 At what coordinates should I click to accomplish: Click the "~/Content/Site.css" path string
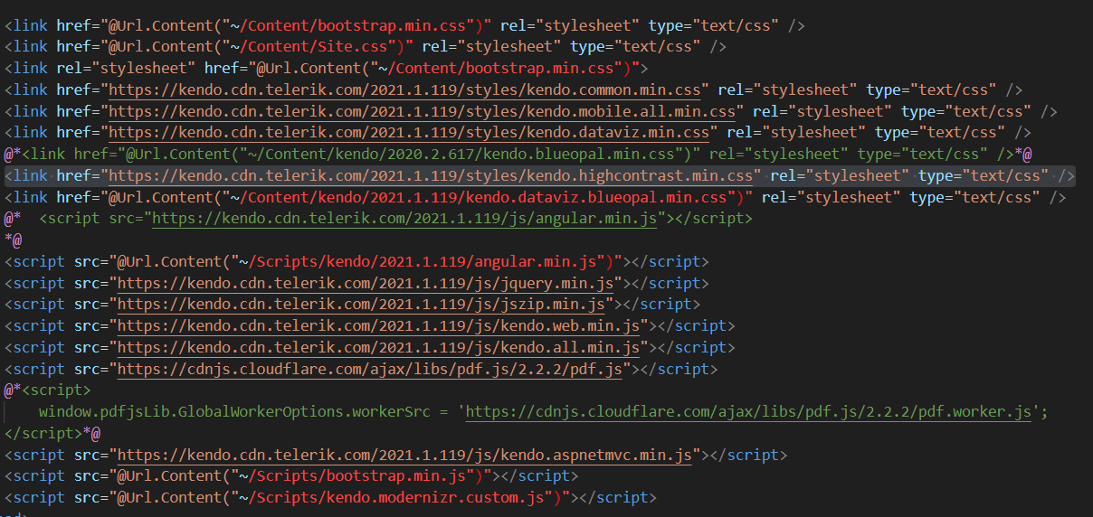pyautogui.click(x=311, y=46)
